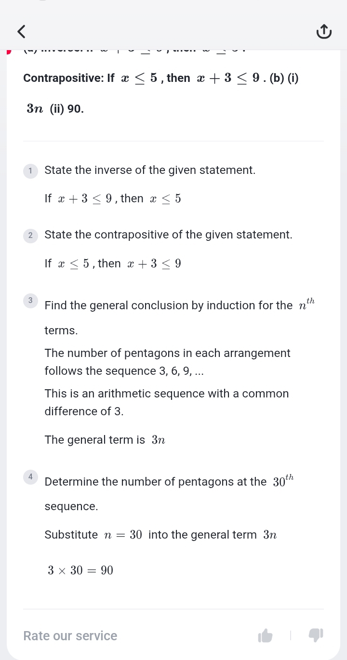Tap "Rate our service" text
The height and width of the screenshot is (660, 347).
coord(70,636)
